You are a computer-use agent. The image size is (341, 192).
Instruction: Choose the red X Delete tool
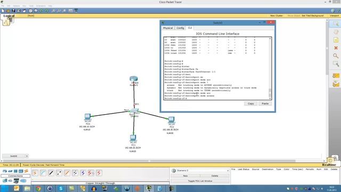tap(336, 48)
